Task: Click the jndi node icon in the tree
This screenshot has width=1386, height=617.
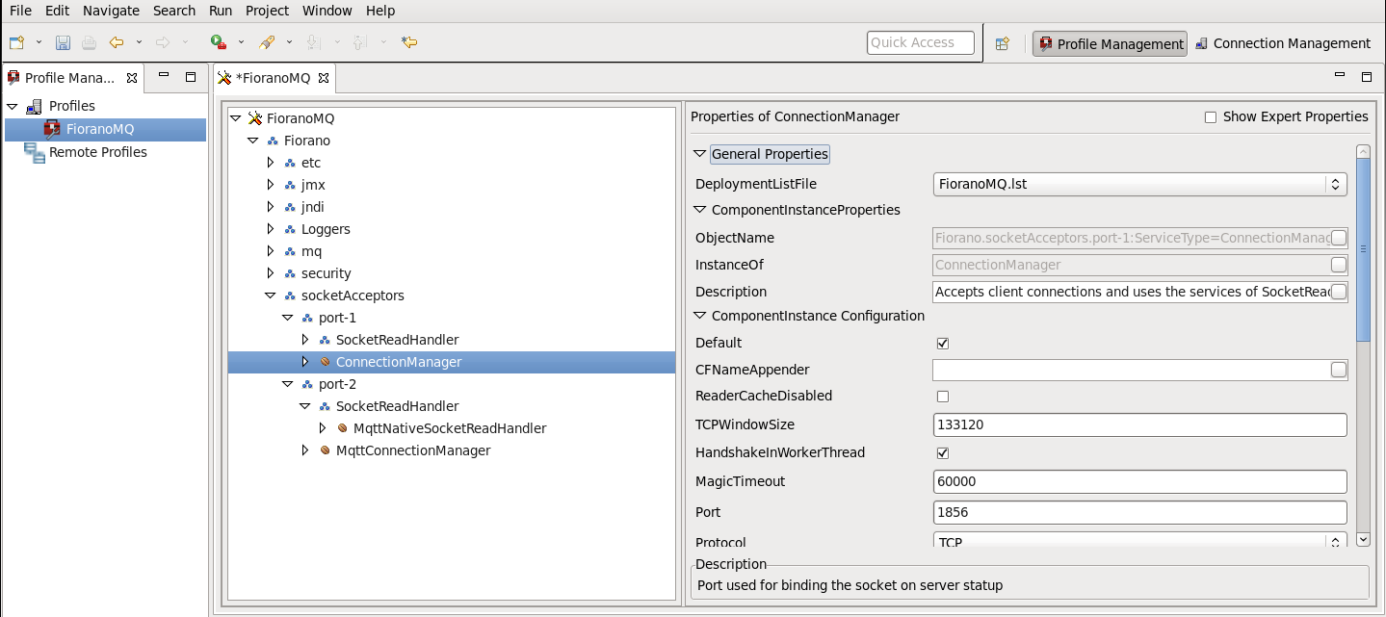Action: (290, 207)
